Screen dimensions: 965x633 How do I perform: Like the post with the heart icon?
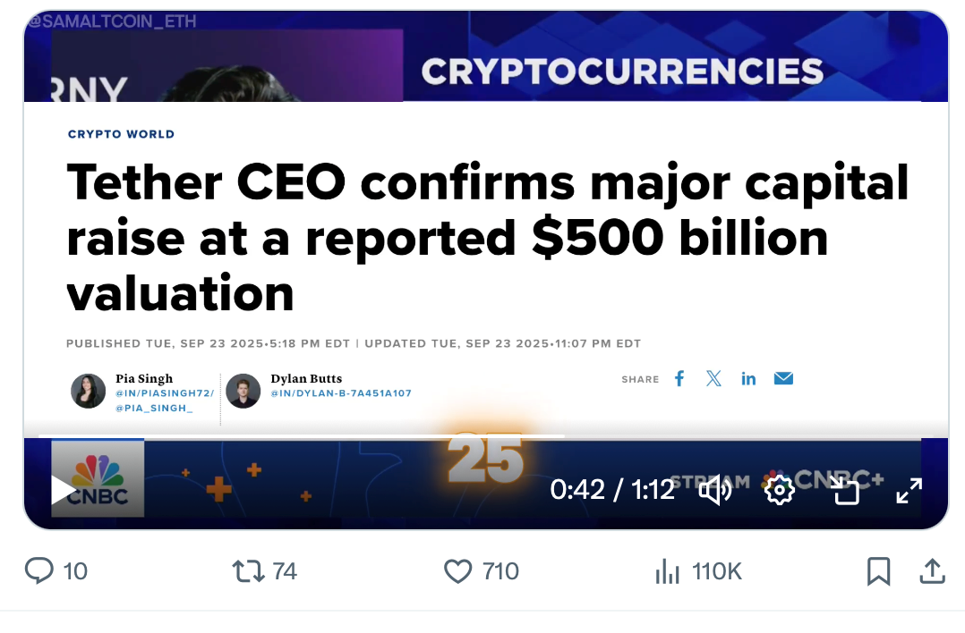(x=457, y=570)
